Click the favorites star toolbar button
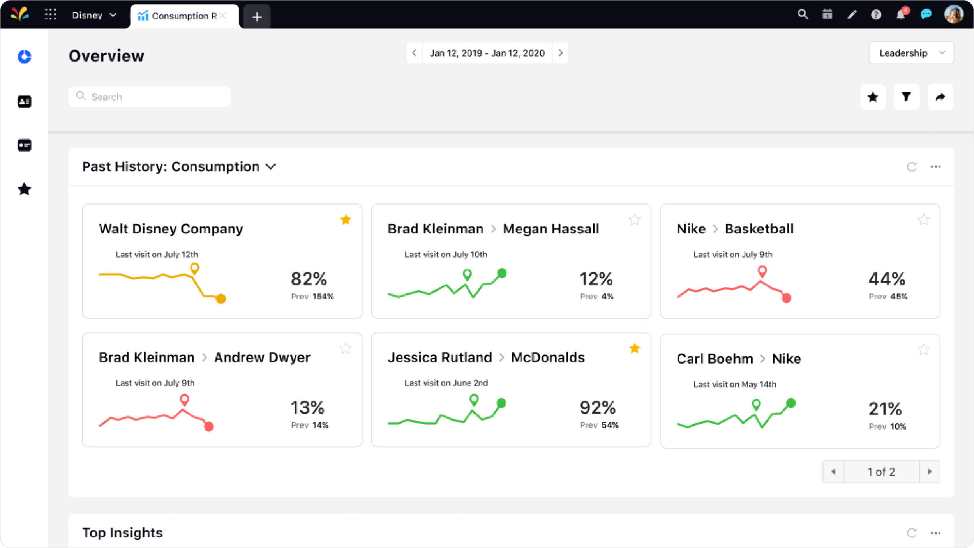The image size is (974, 548). tap(873, 97)
